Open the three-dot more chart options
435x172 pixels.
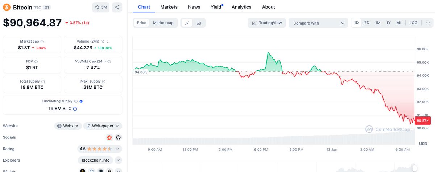428,23
